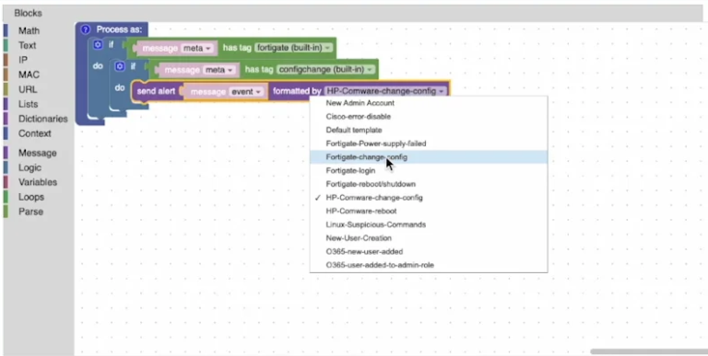The width and height of the screenshot is (708, 356).
Task: Open the gear settings icon on the configchange if block
Action: (120, 66)
